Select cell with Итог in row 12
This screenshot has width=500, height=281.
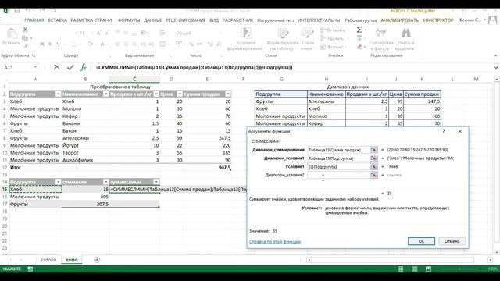[35, 167]
